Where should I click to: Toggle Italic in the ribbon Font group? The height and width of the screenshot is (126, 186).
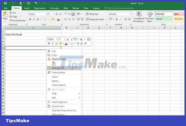(x=34, y=19)
